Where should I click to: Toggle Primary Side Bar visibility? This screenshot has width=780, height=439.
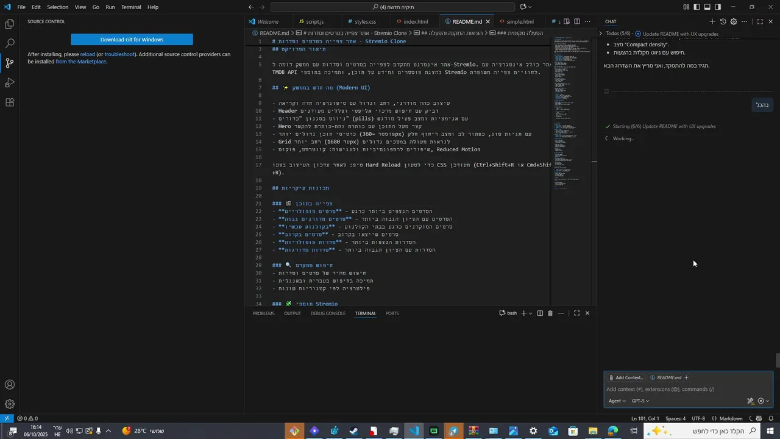[x=697, y=7]
